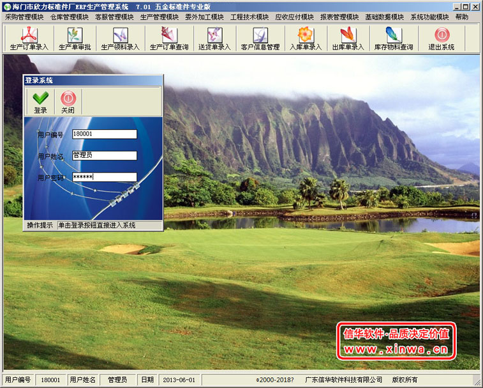This screenshot has height=388, width=483.
Task: Open 生产订单录入 toolbar icon
Action: pos(29,38)
